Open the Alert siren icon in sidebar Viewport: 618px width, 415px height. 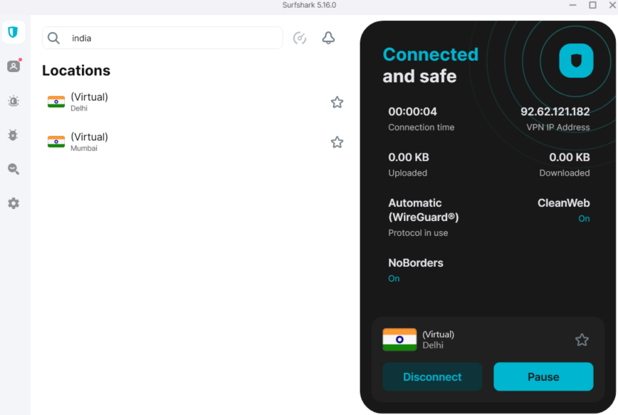point(14,101)
